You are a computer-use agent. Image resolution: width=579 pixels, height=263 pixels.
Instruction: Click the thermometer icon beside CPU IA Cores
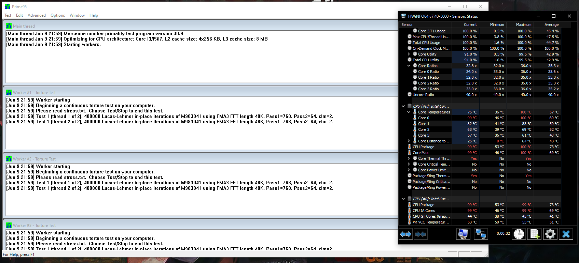[x=410, y=211]
